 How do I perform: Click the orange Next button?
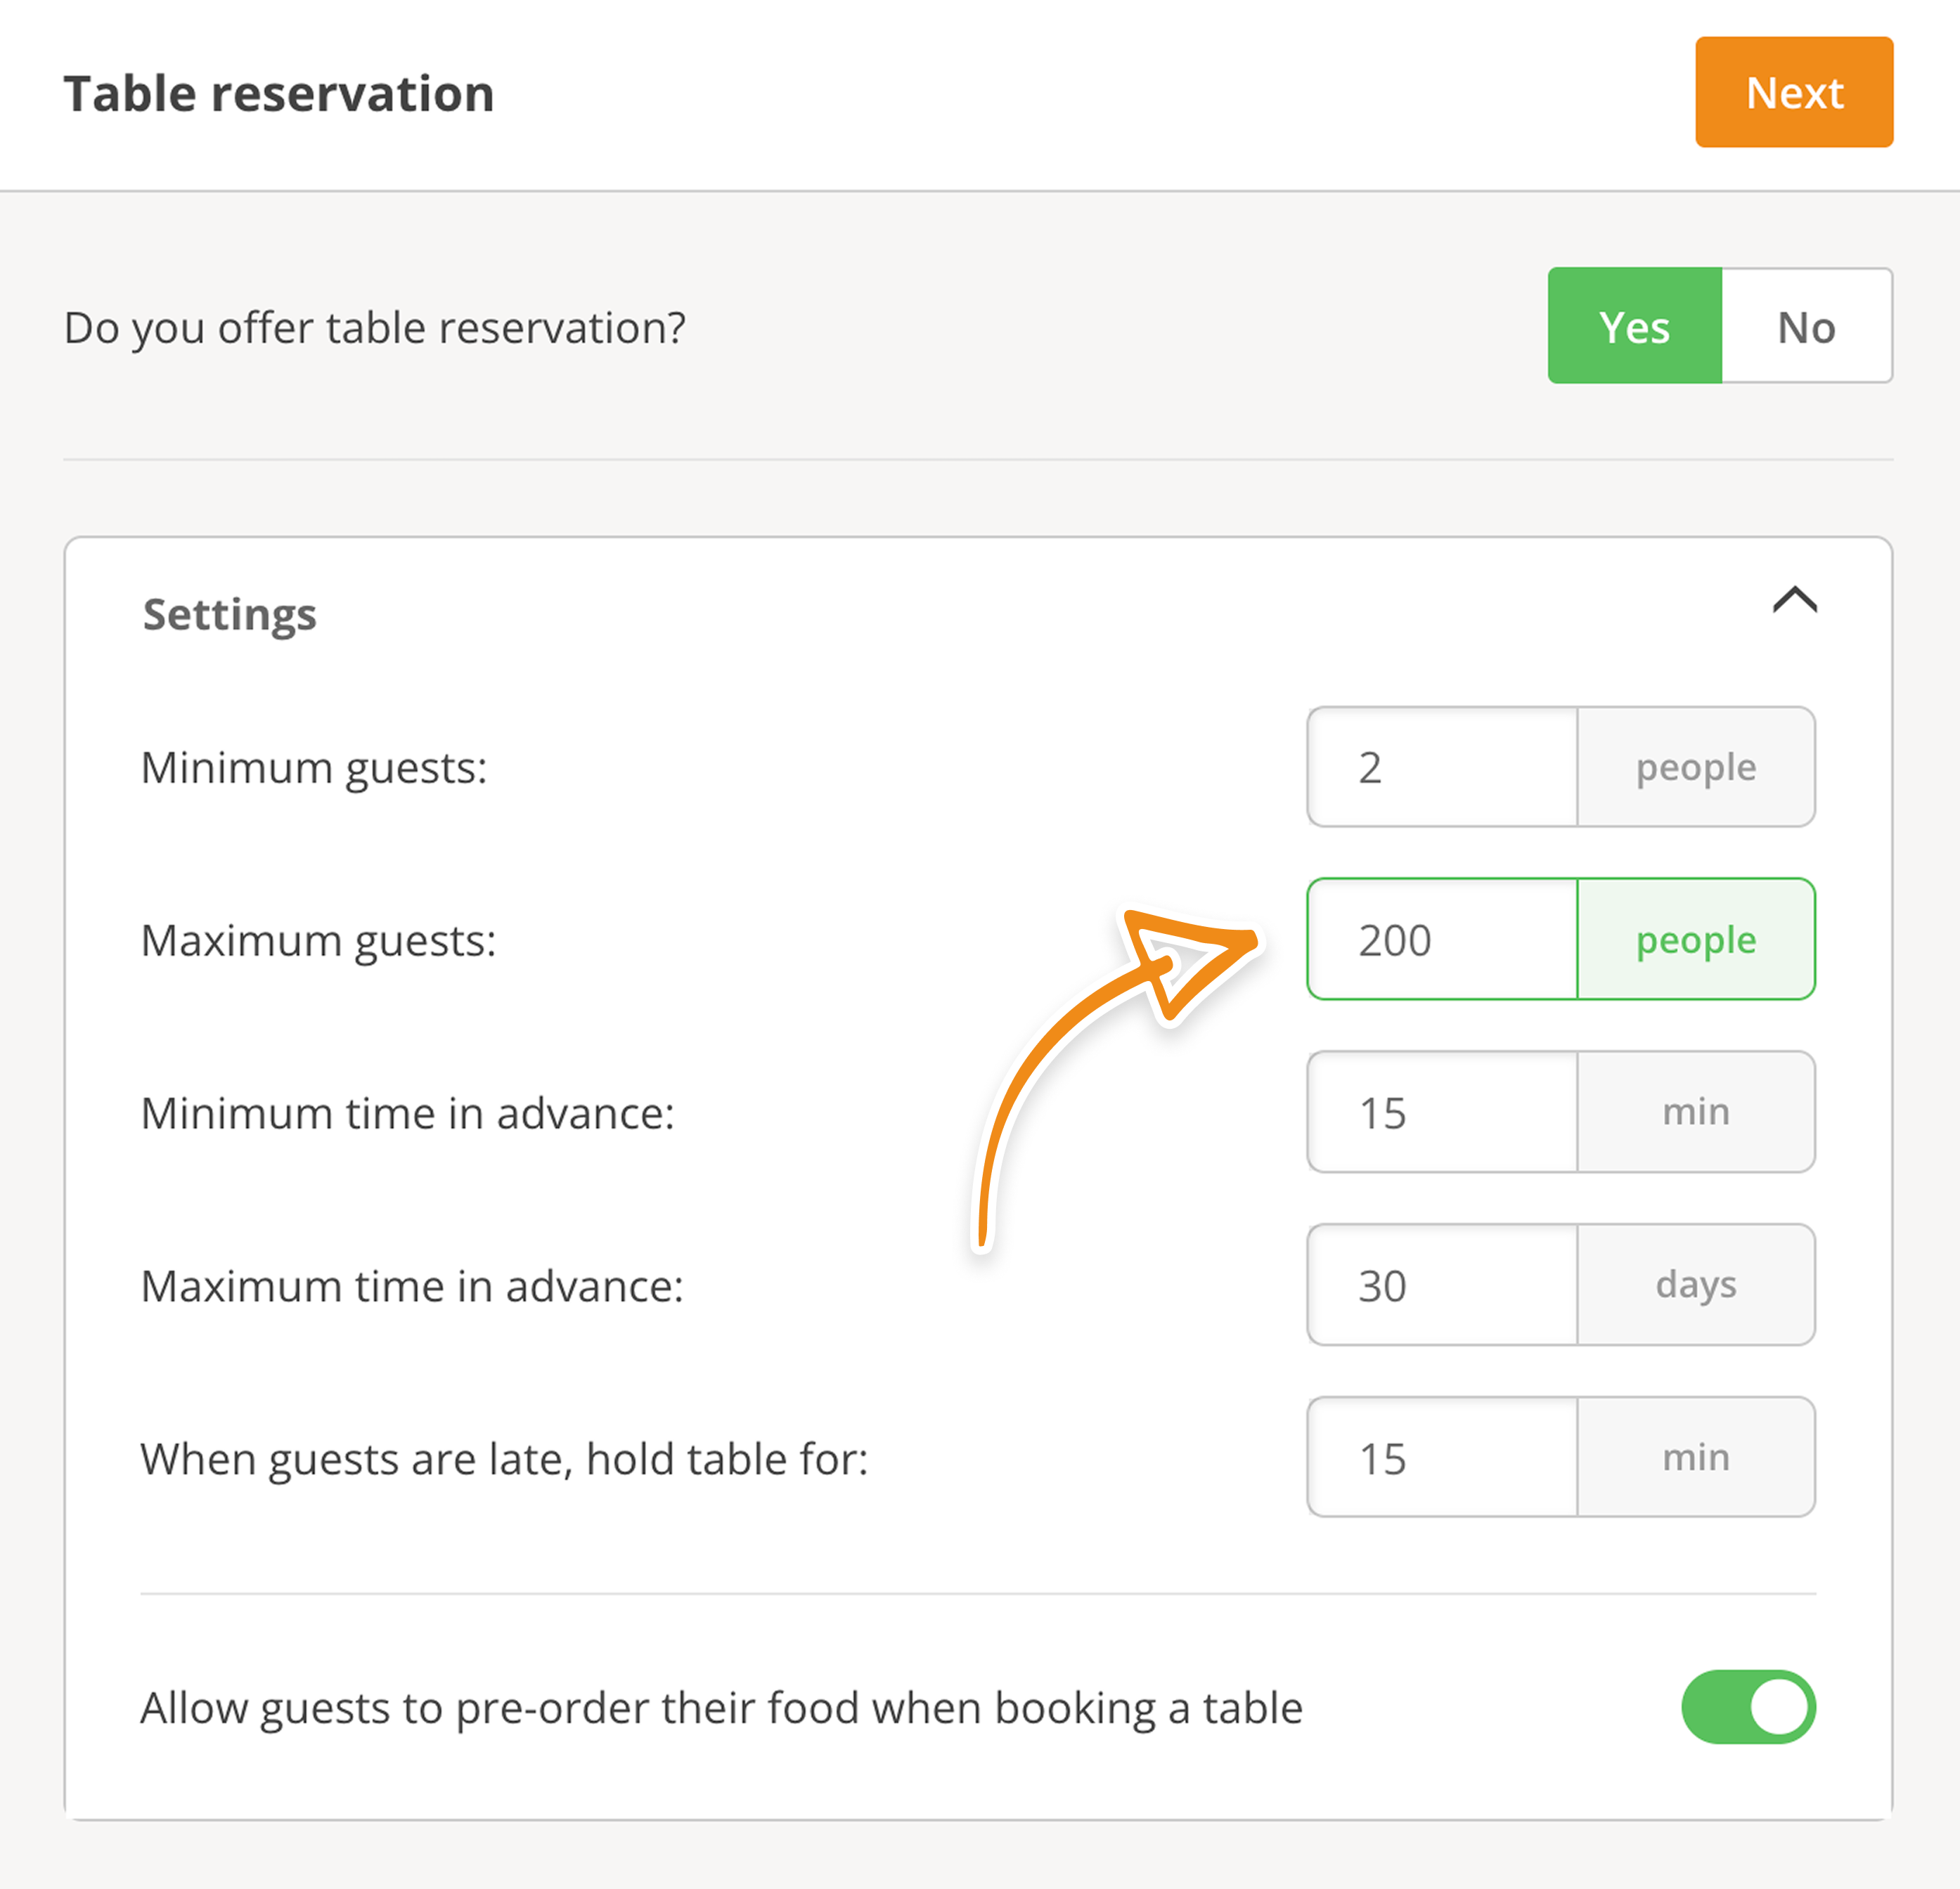click(x=1793, y=93)
